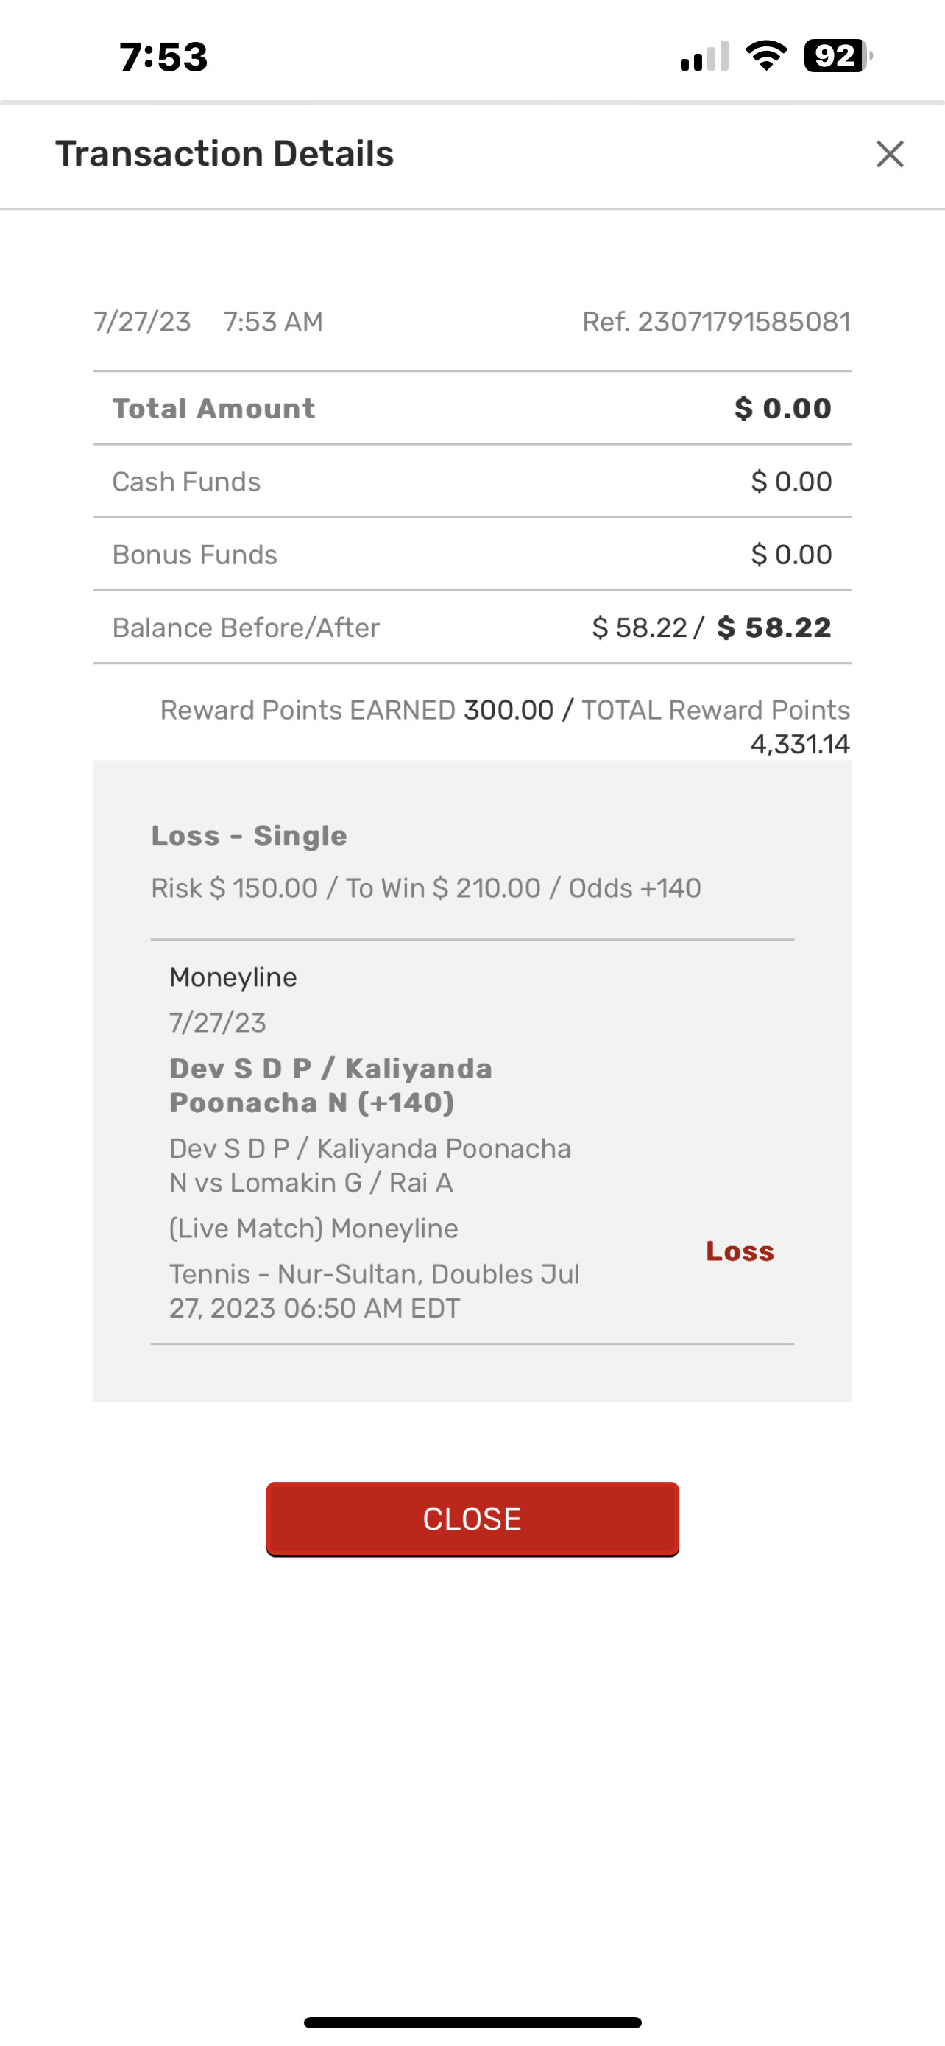Tap the Transaction Details header title
Screen dimensions: 945x2046
pyautogui.click(x=224, y=154)
